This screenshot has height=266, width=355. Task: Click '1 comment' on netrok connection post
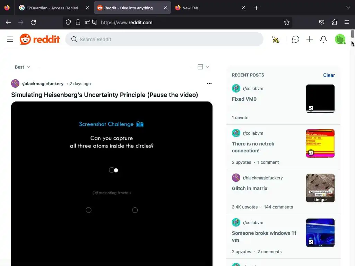(x=268, y=162)
